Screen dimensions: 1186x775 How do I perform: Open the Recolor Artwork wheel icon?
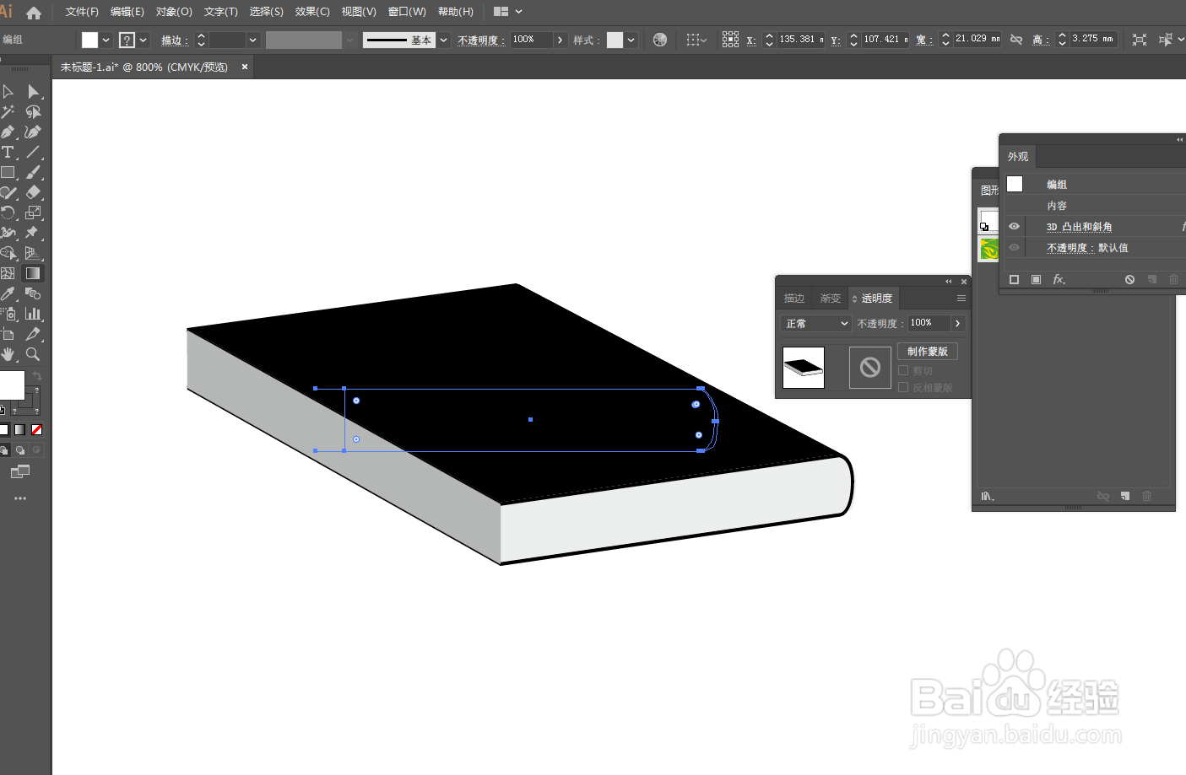660,40
